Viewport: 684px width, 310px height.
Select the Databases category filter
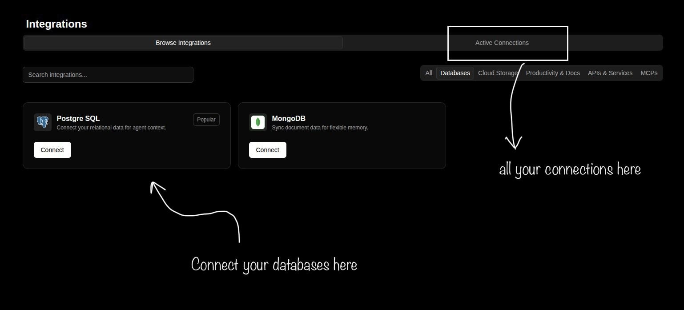455,73
